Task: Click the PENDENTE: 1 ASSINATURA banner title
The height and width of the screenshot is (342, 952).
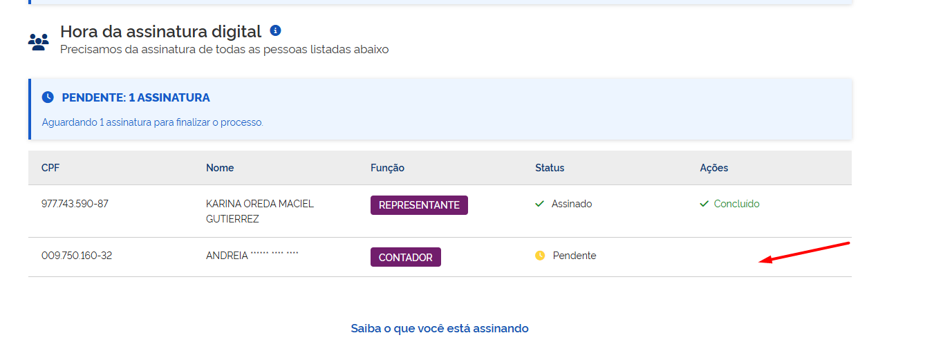Action: (x=136, y=97)
